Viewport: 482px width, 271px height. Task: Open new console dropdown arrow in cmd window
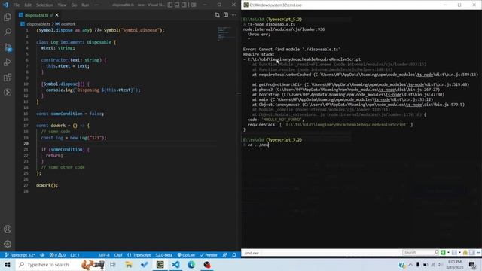(x=448, y=253)
